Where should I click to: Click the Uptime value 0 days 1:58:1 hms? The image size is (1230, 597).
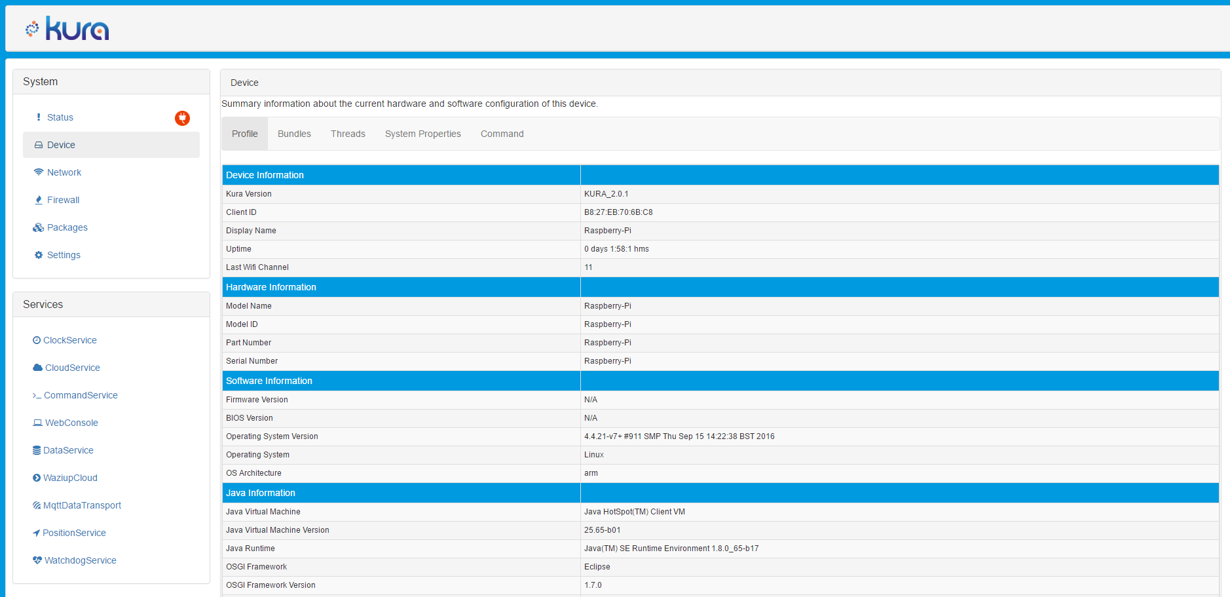coord(616,249)
